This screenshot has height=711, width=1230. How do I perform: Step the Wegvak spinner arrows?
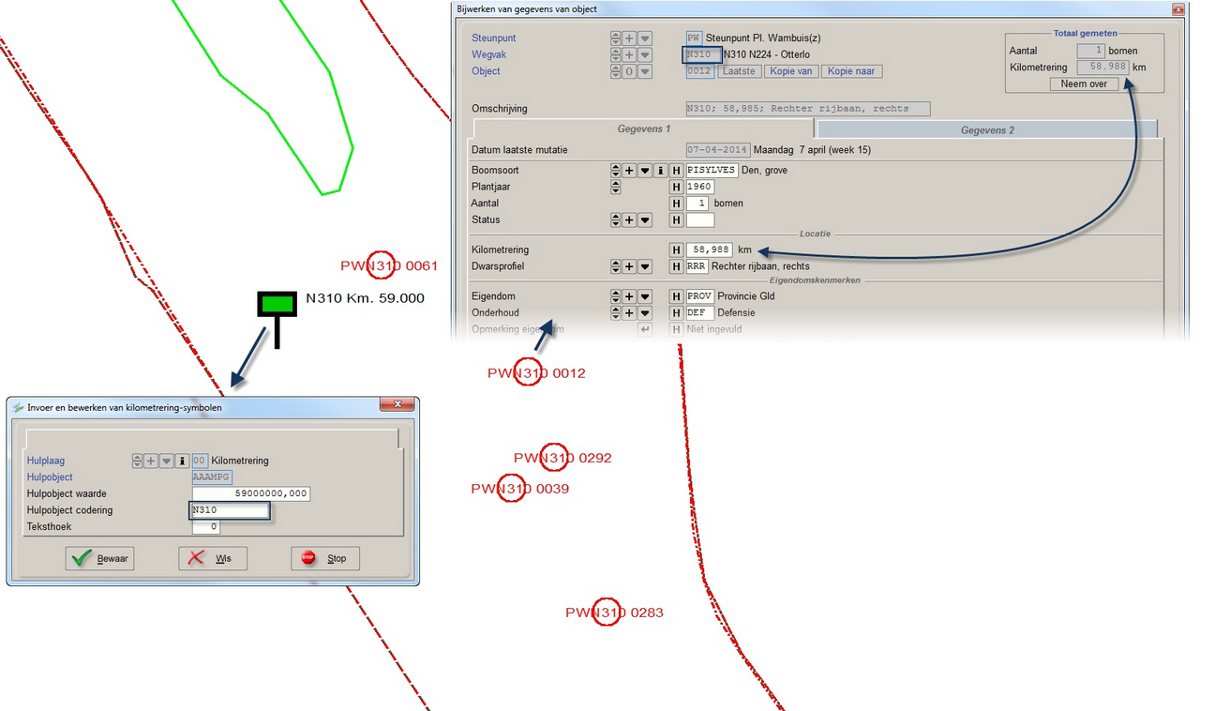(x=615, y=55)
